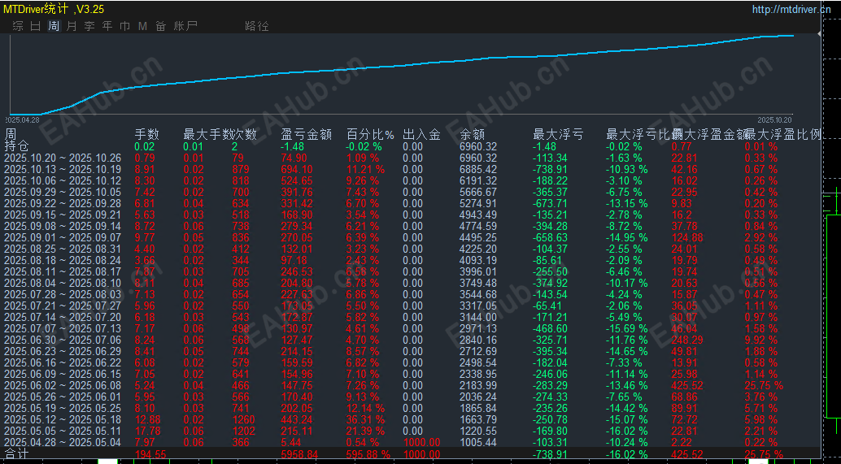Switch to the 季 quarterly tab
The image size is (841, 464).
89,26
